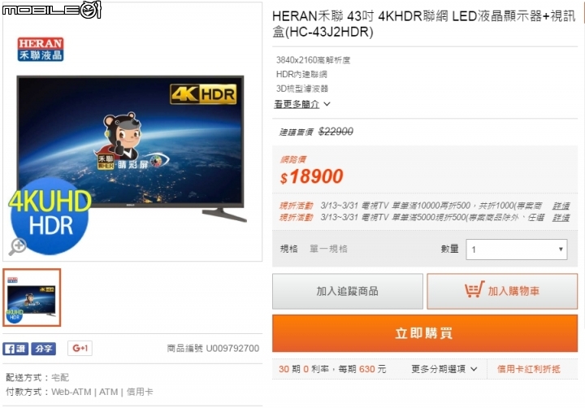The width and height of the screenshot is (585, 408).
Task: Expand 更多分期選項 installment options
Action: pos(444,369)
